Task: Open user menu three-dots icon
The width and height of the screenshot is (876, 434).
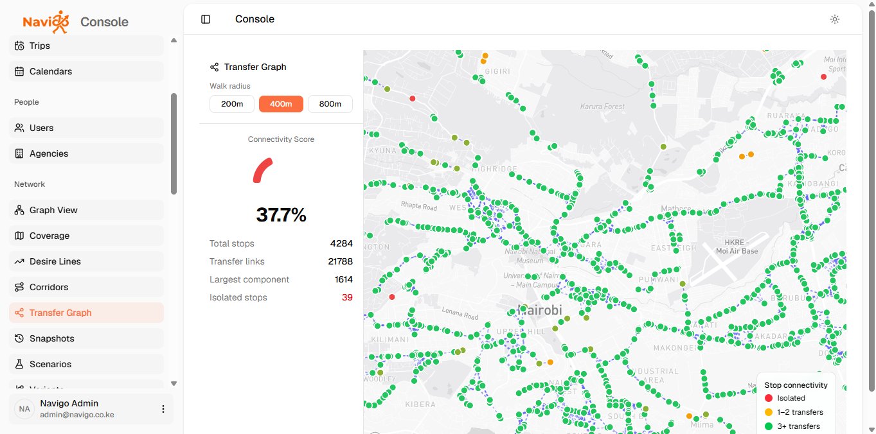Action: pos(163,409)
